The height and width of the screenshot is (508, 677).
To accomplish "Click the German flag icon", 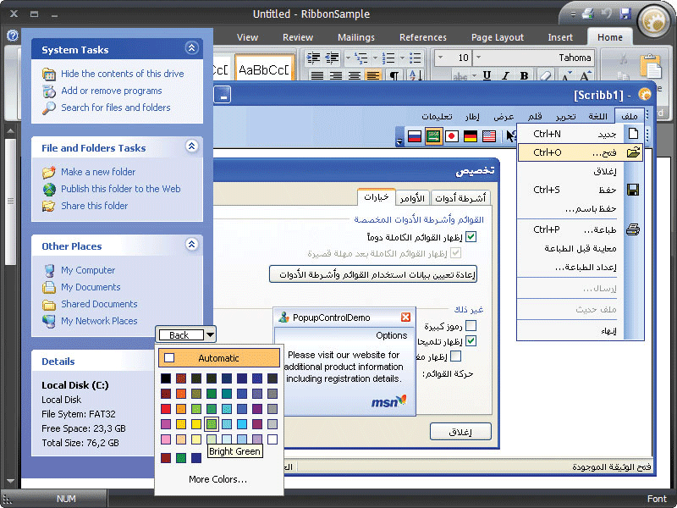I will click(471, 135).
